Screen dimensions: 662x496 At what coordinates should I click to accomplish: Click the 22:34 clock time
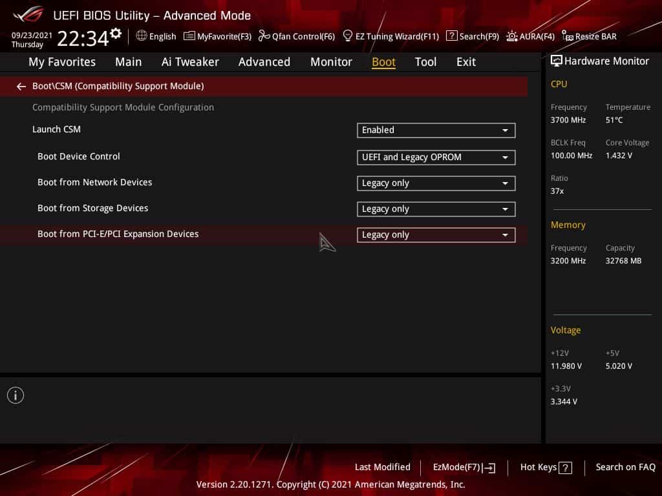click(83, 39)
